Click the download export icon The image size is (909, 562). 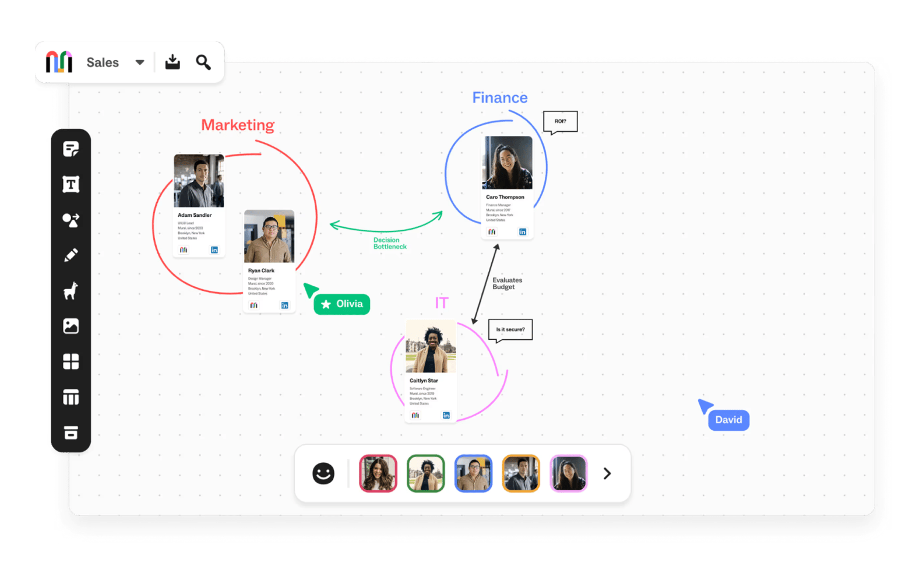tap(172, 62)
